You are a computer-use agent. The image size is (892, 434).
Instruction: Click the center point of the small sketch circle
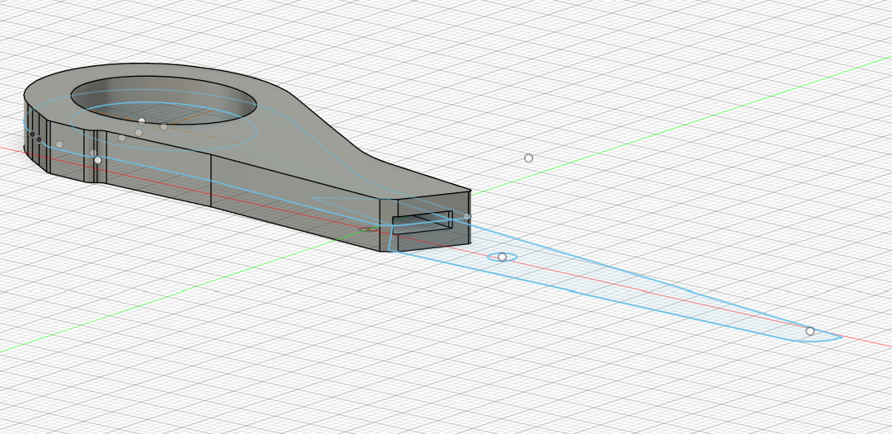502,257
